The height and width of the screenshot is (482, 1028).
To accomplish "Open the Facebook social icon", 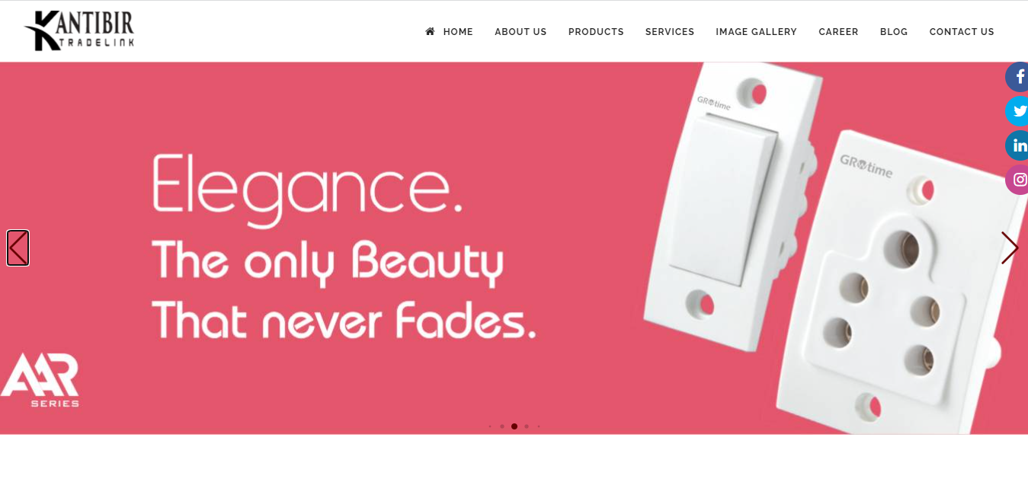I will coord(1017,77).
